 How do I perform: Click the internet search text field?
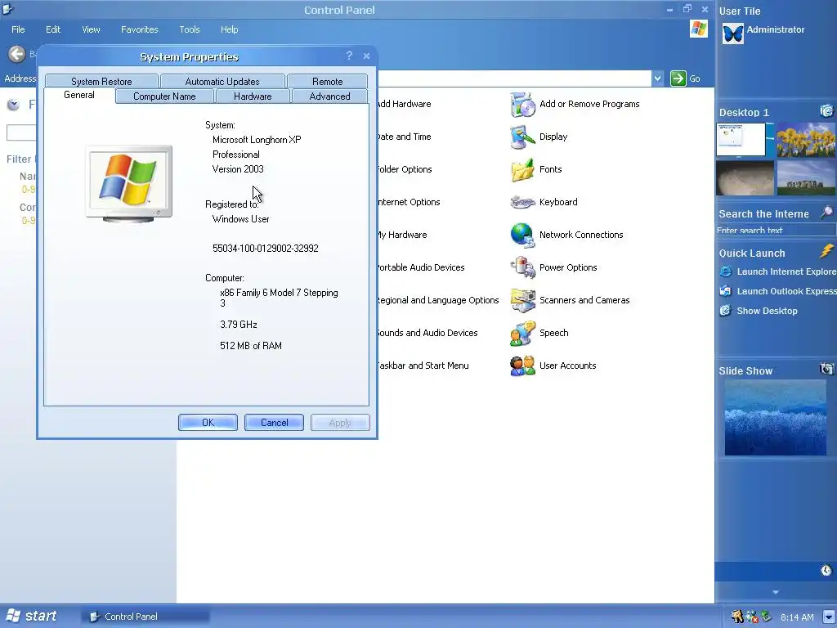776,230
